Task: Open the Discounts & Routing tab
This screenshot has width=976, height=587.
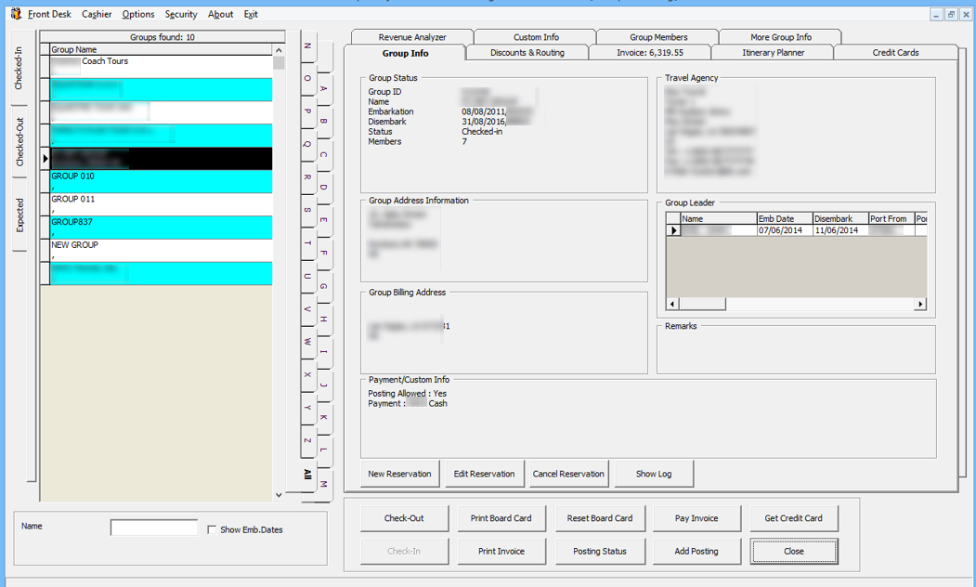Action: 527,53
